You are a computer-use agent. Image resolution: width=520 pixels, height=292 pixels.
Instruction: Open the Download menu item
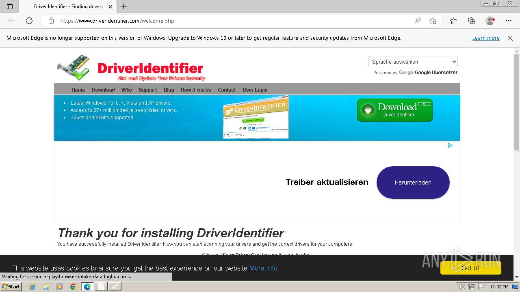(x=103, y=90)
